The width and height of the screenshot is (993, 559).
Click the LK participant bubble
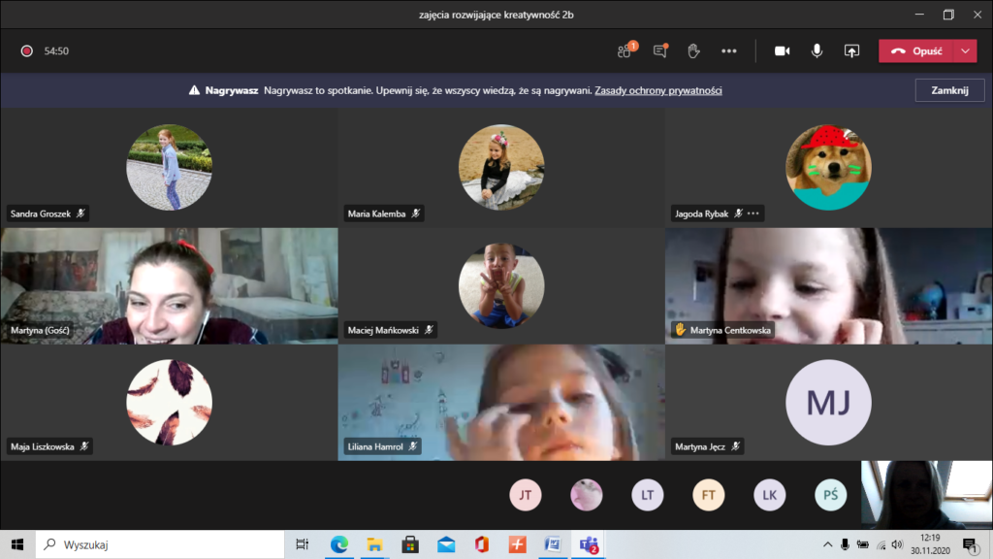tap(769, 495)
